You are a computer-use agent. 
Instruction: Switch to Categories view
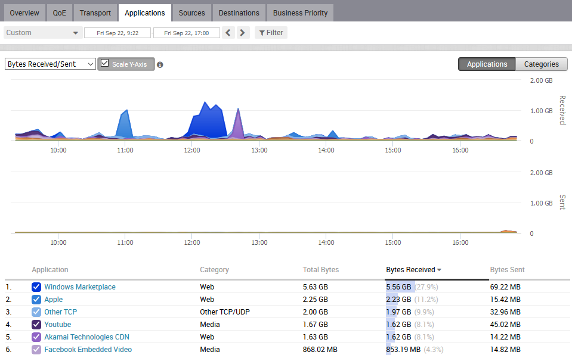(542, 64)
